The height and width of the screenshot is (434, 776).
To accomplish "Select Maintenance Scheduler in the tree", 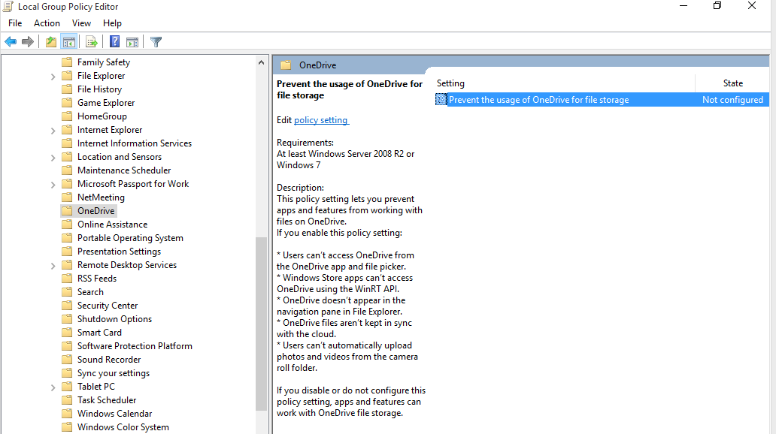I will click(x=124, y=170).
